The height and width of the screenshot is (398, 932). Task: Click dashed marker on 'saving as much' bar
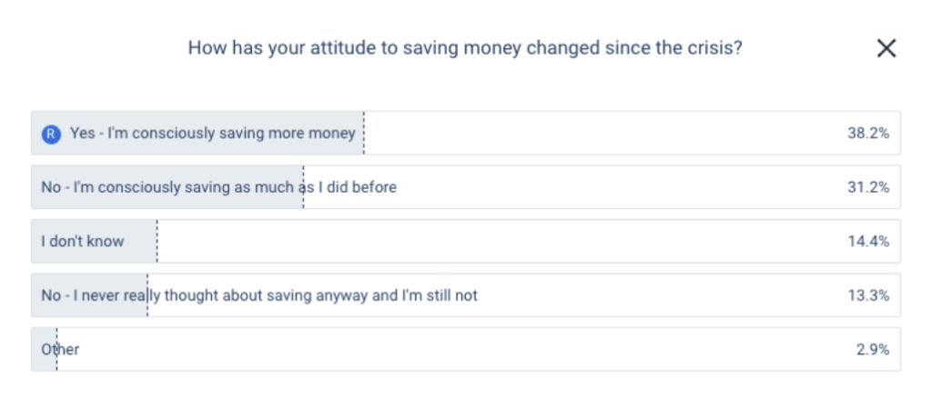(303, 188)
